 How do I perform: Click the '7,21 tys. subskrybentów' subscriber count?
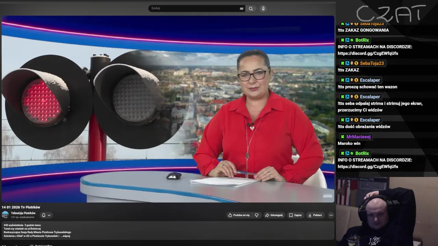point(23,217)
